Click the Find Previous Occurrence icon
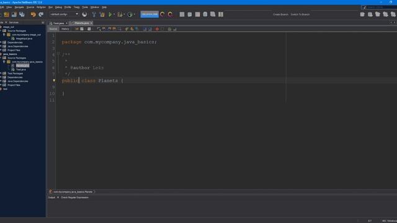This screenshot has height=223, width=397. (x=104, y=29)
